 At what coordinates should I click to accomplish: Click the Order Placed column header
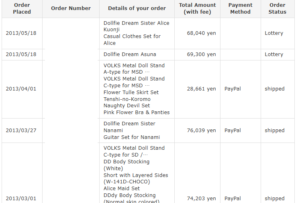click(22, 8)
